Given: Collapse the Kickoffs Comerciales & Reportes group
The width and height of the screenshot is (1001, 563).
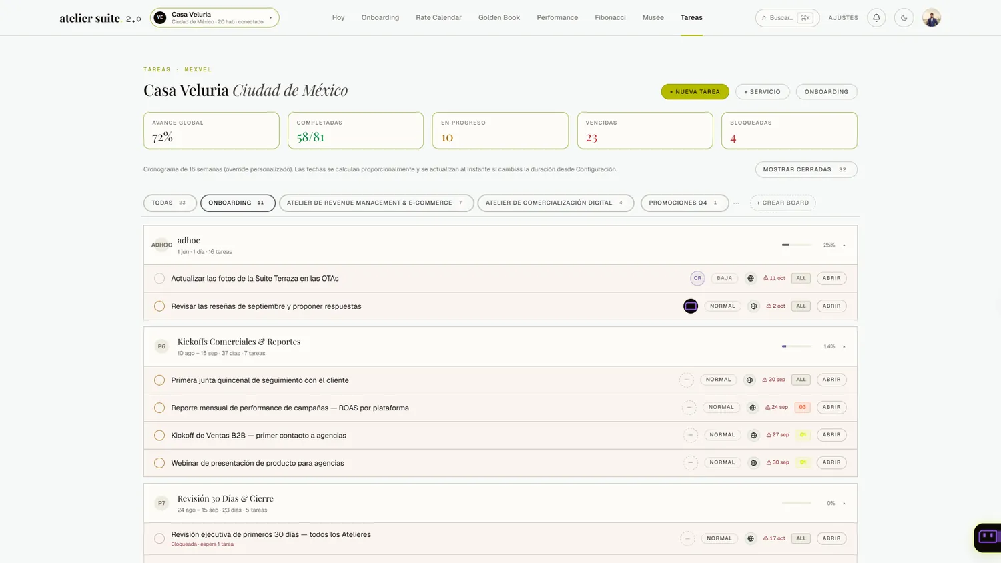Looking at the screenshot, I should [844, 347].
